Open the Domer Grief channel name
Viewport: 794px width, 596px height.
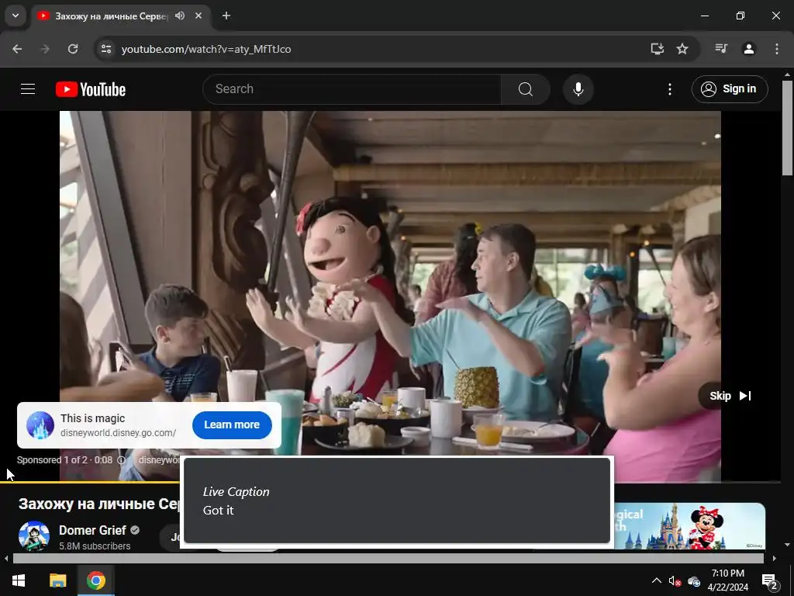coord(92,530)
